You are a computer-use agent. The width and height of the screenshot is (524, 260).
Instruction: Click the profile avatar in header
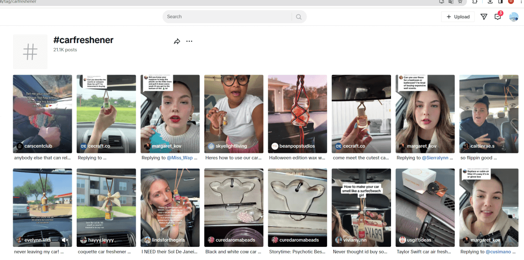(x=513, y=16)
